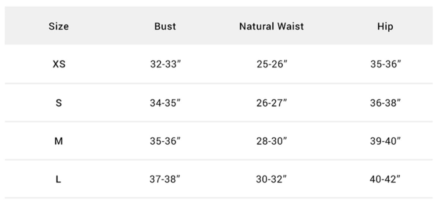Click the XS waist value 25-26"
The image size is (436, 203).
pyautogui.click(x=272, y=64)
